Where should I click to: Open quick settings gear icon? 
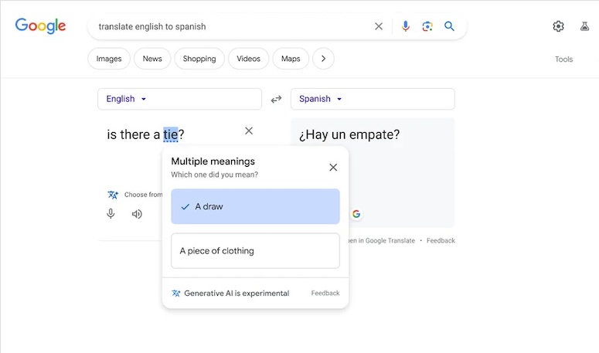click(558, 26)
